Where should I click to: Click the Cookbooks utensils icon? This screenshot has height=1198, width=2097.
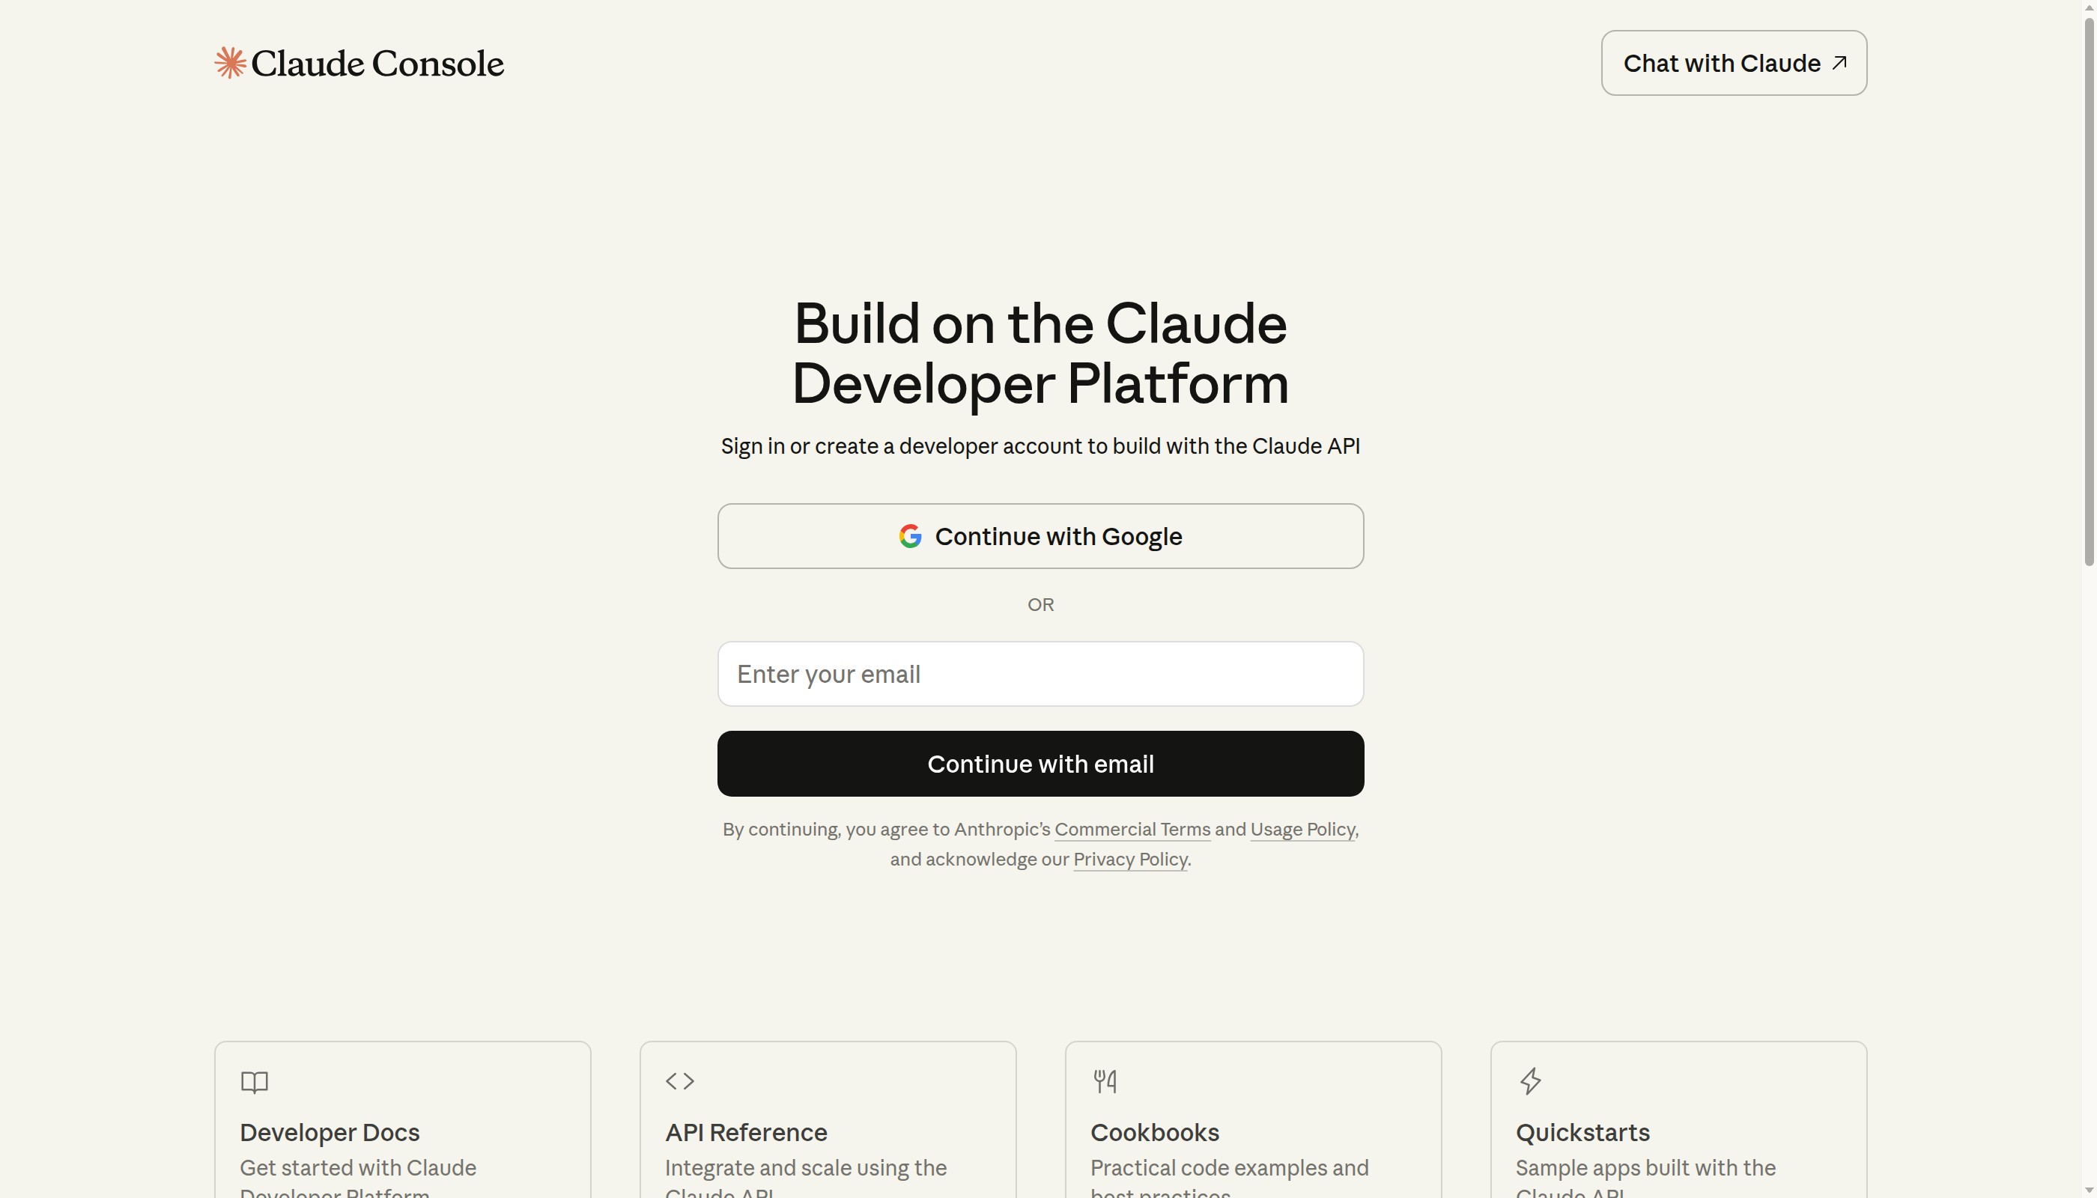pos(1105,1080)
